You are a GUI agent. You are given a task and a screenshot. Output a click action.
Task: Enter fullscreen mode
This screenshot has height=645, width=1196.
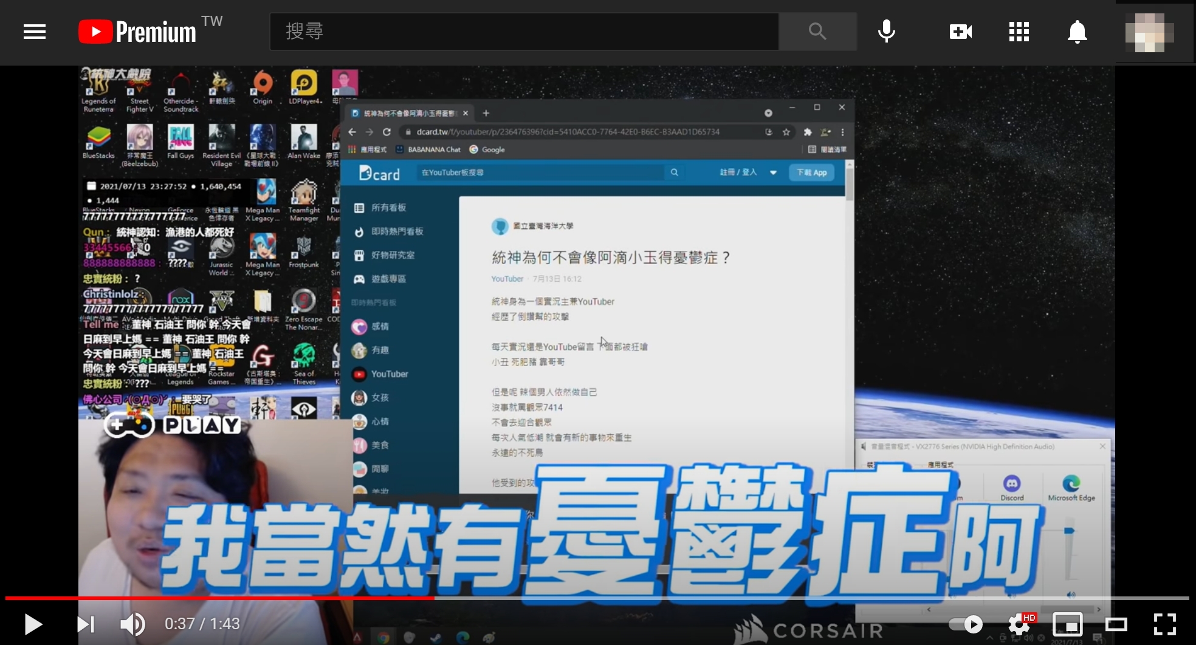point(1165,624)
